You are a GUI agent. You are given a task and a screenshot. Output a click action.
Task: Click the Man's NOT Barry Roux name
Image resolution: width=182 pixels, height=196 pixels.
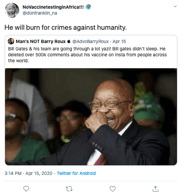click(x=41, y=41)
